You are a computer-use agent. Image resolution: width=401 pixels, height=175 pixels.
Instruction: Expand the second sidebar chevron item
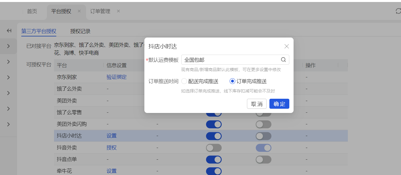pos(9,62)
